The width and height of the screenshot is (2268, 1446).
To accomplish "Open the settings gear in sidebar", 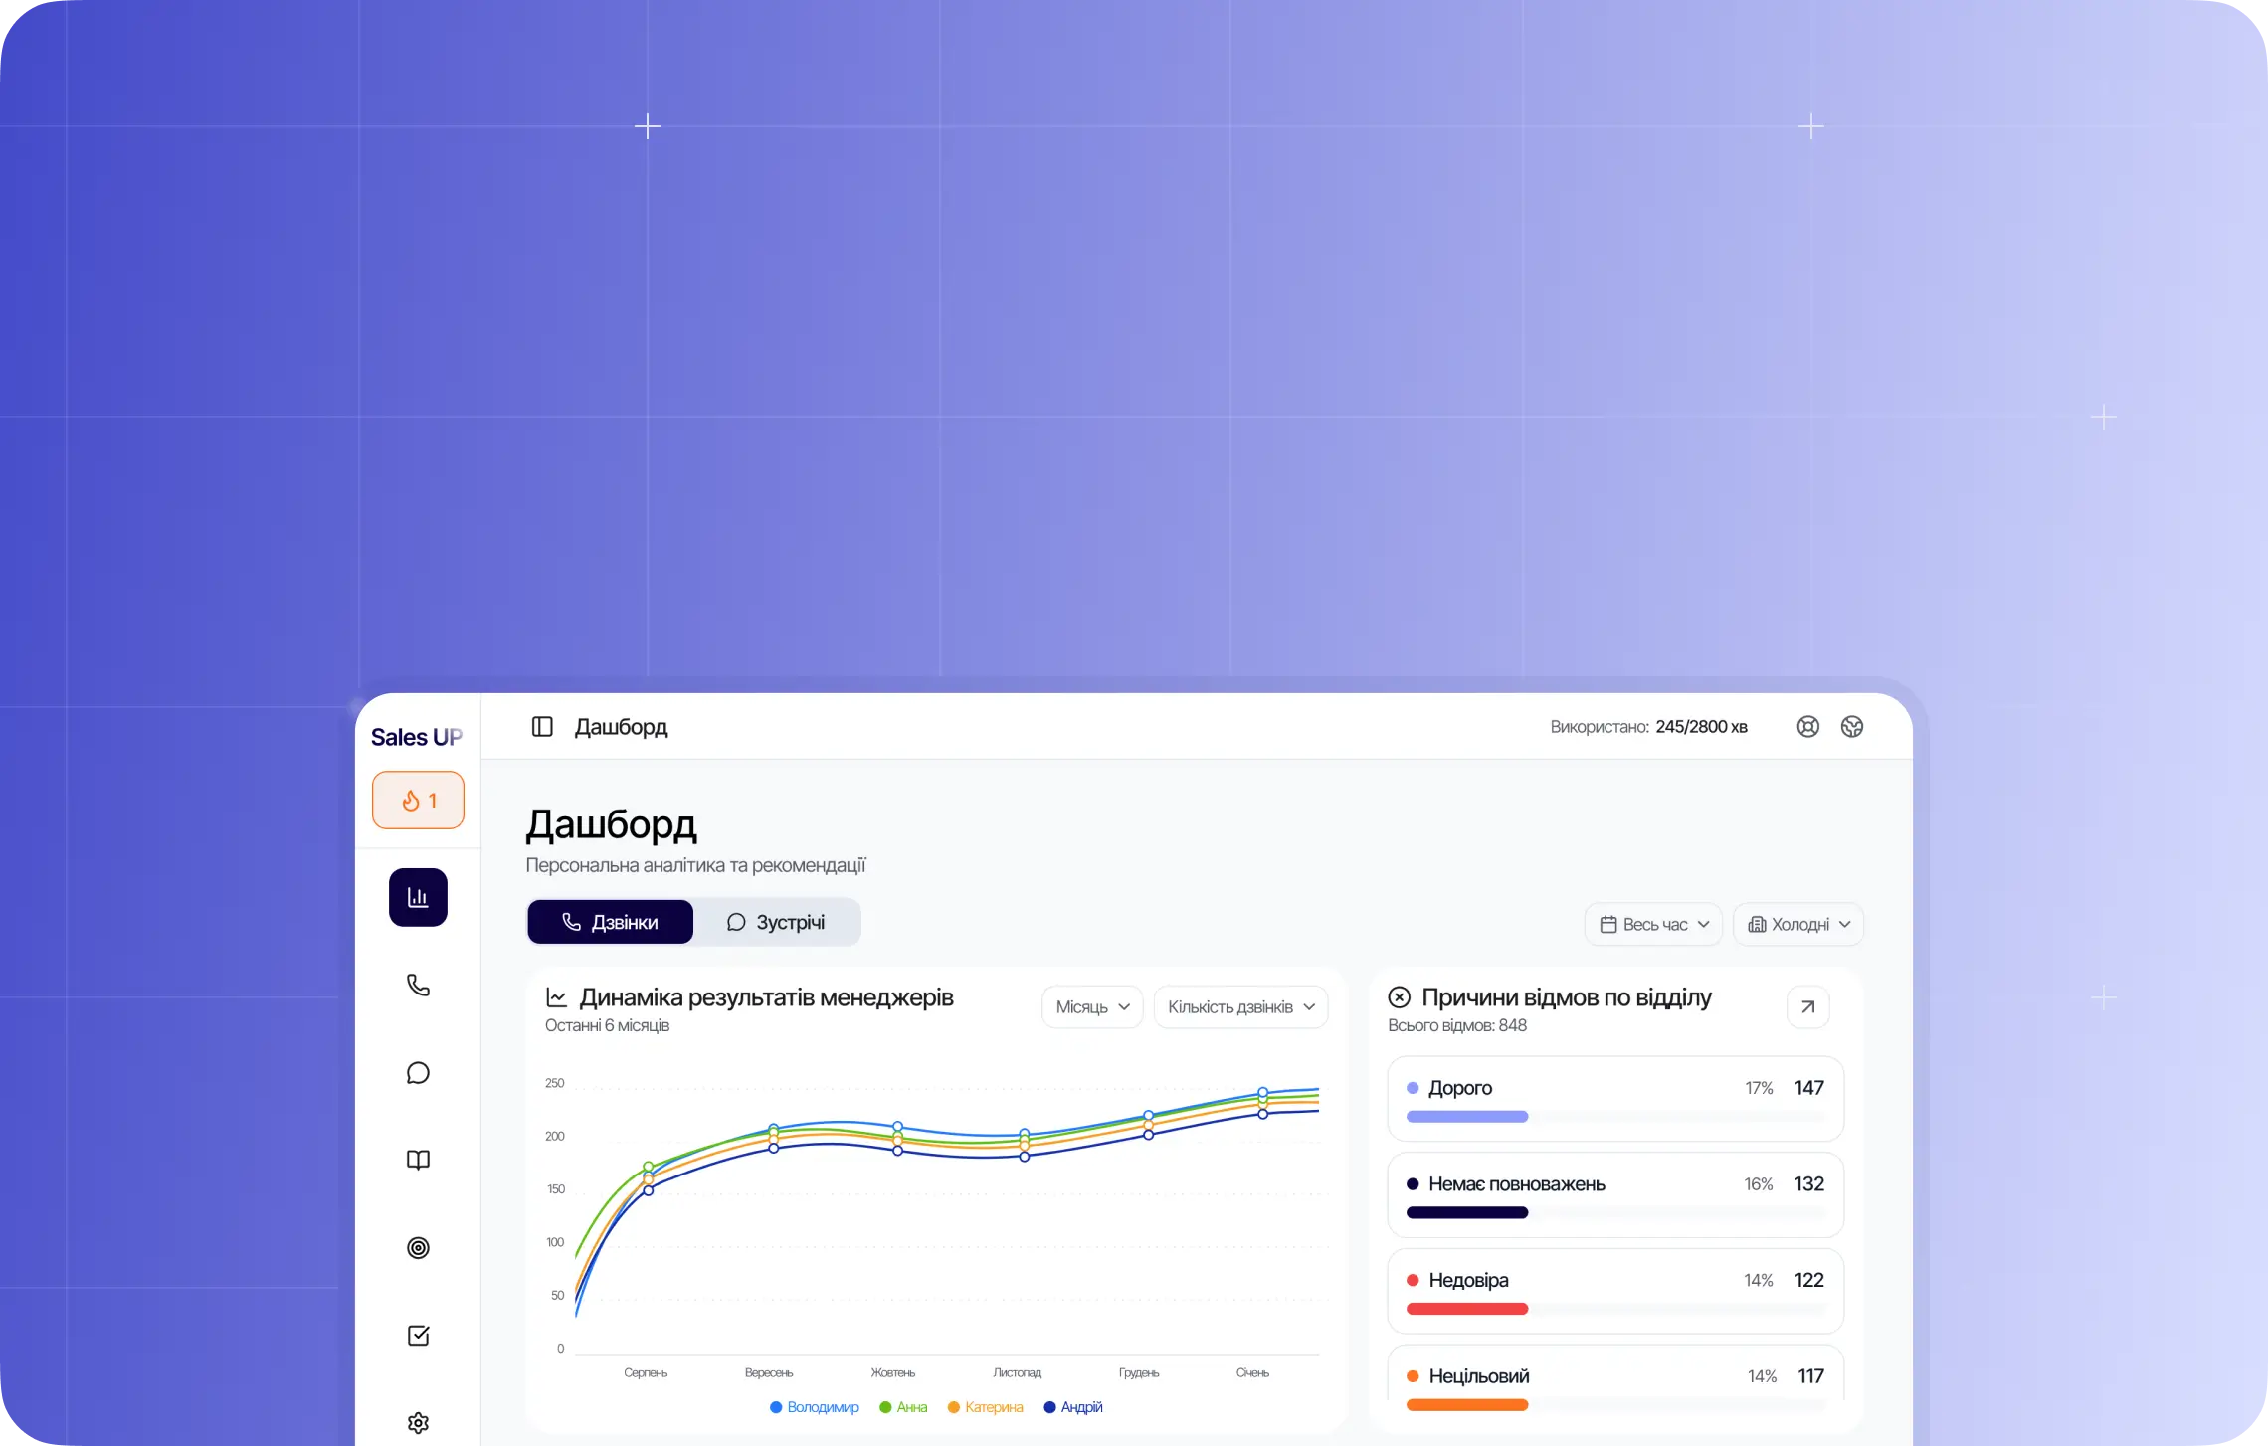I will (418, 1422).
